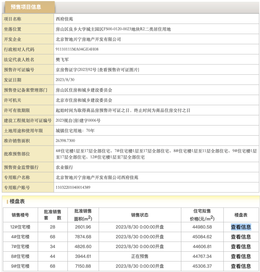The height and width of the screenshot is (272, 260).
Task: Click the issue date 2023/8/30 in 发证日期 row
Action: coord(65,80)
